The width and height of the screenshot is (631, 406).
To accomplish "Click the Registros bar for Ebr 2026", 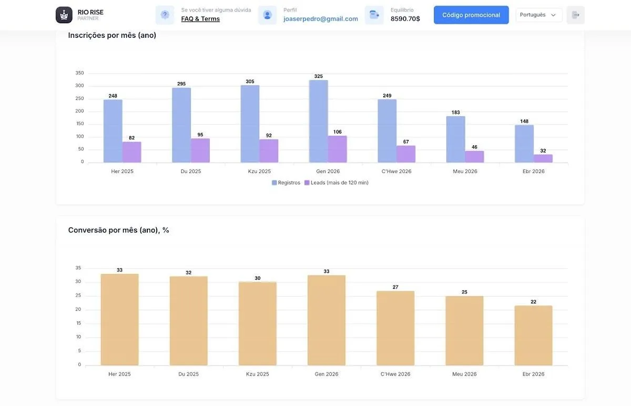I will click(524, 144).
